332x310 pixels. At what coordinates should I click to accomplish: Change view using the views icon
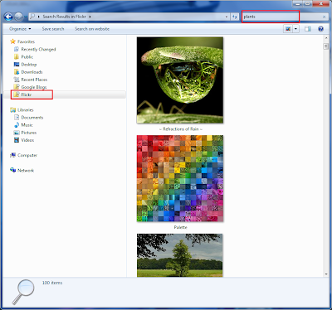tap(288, 29)
